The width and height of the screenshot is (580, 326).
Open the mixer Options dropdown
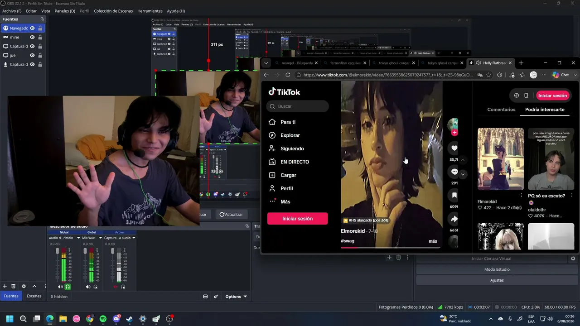tap(236, 297)
